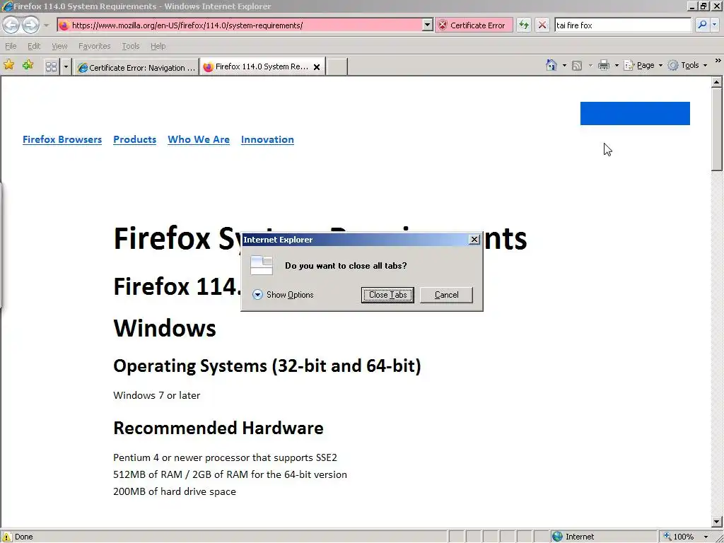Click Cancel in the close tabs dialog
Screen dimensions: 724x543
point(446,295)
